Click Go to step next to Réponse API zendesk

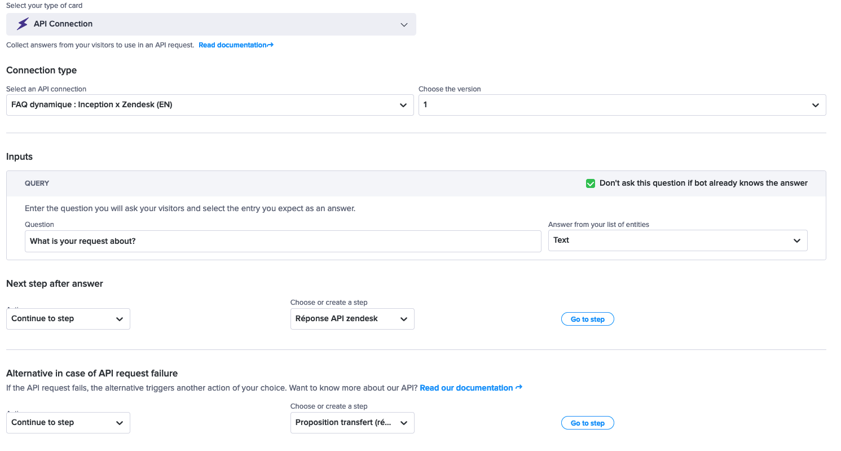(x=588, y=319)
